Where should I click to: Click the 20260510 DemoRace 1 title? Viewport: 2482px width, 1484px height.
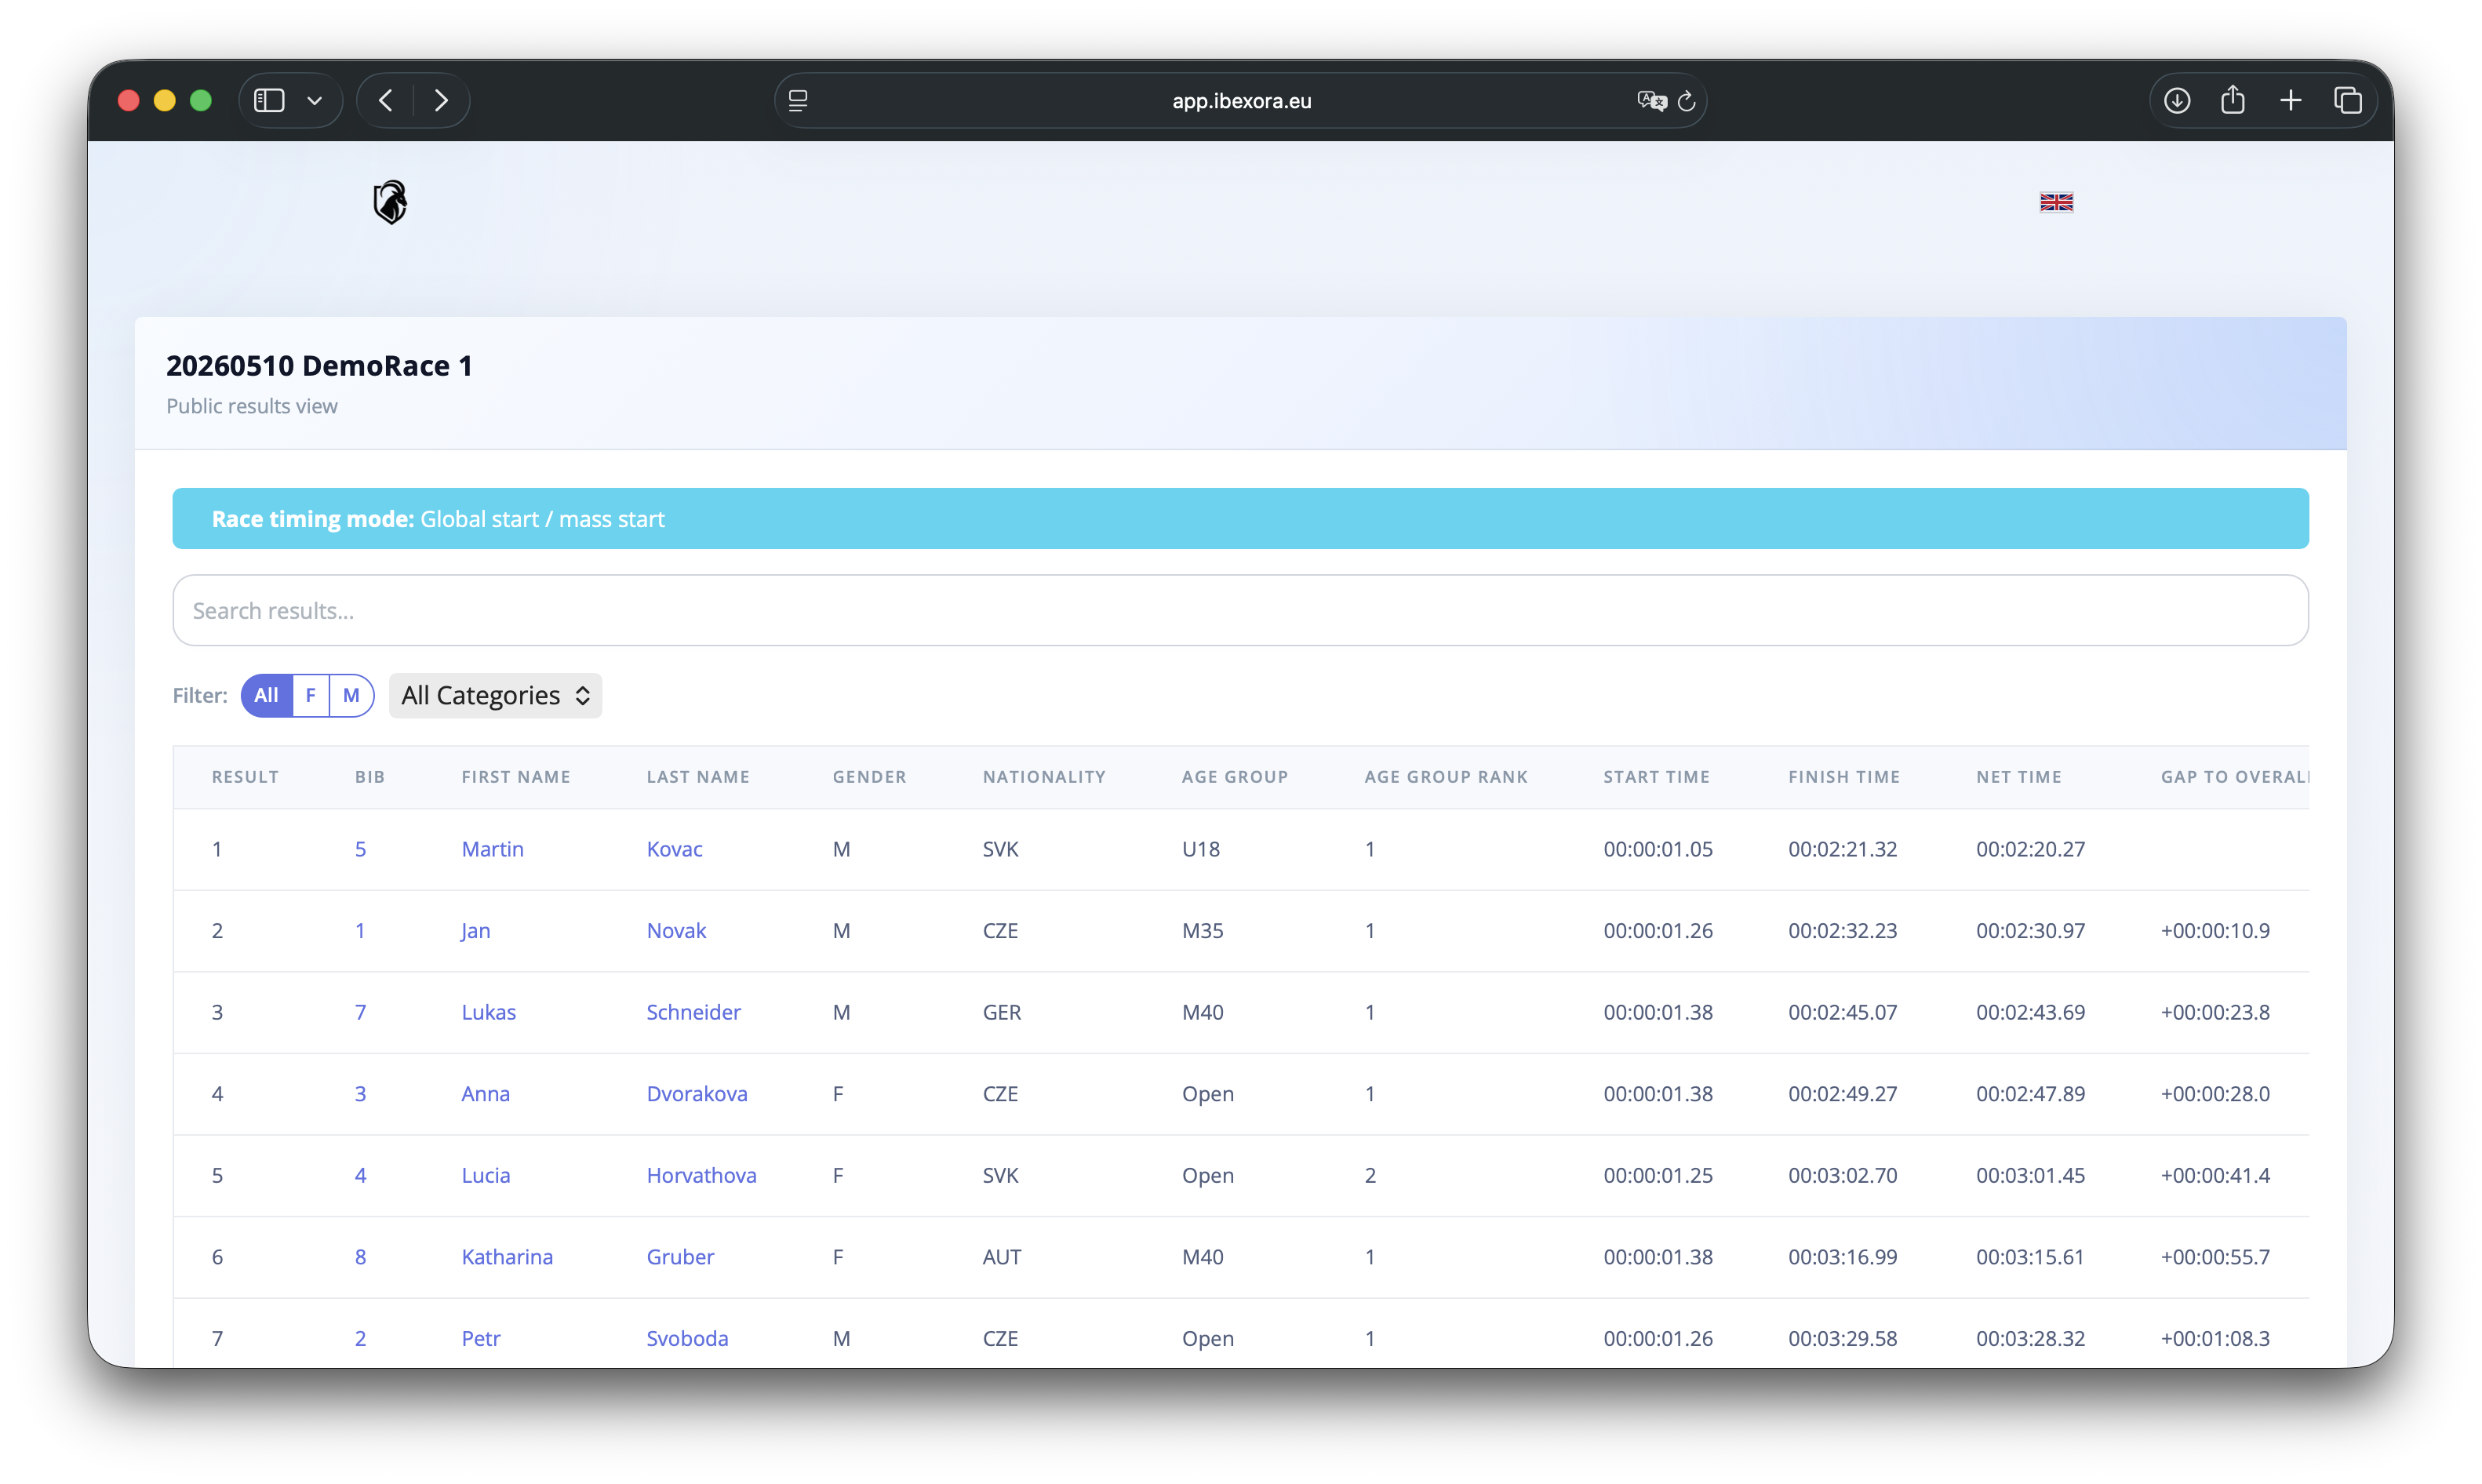319,366
